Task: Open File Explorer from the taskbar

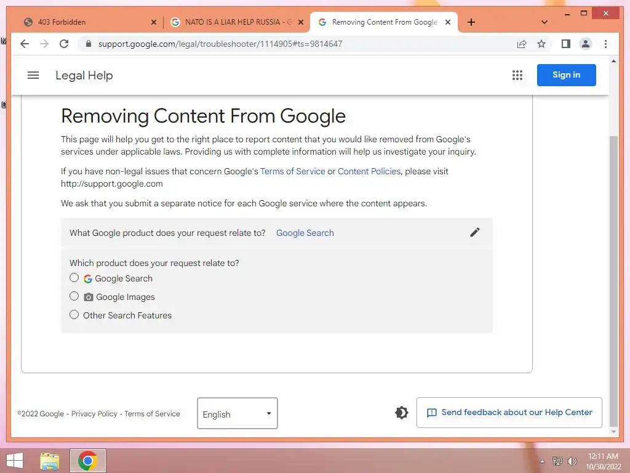Action: [50, 461]
